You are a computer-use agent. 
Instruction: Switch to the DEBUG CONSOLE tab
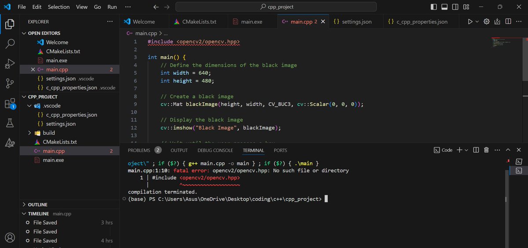click(x=215, y=150)
